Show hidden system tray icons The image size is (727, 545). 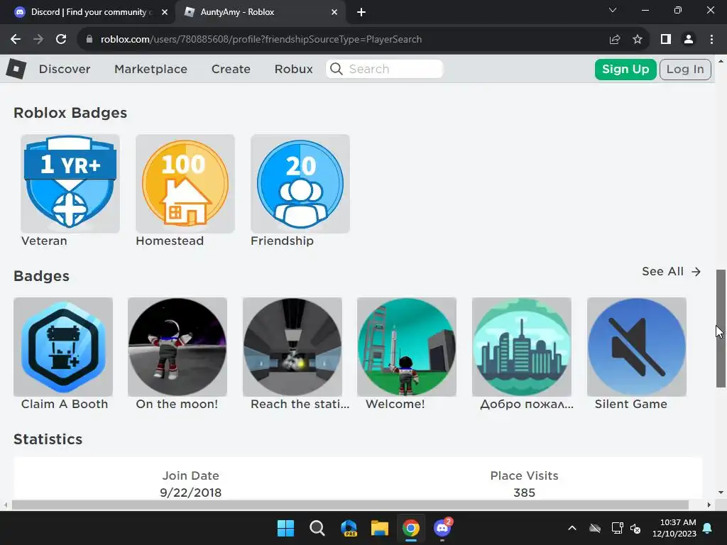(572, 528)
